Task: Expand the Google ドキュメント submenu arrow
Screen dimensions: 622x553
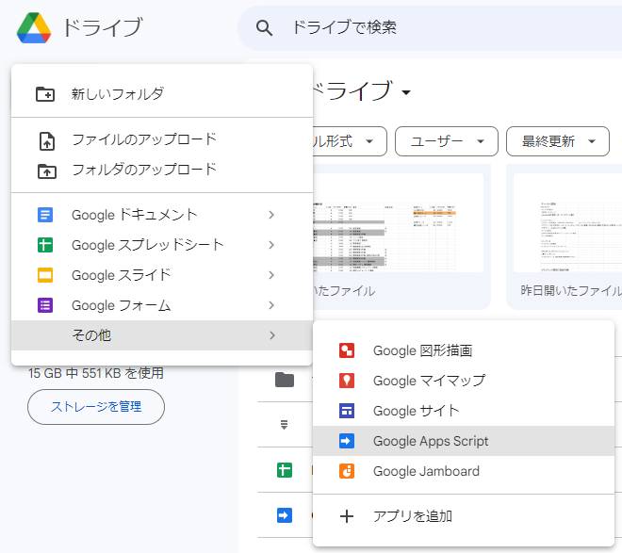Action: point(271,215)
